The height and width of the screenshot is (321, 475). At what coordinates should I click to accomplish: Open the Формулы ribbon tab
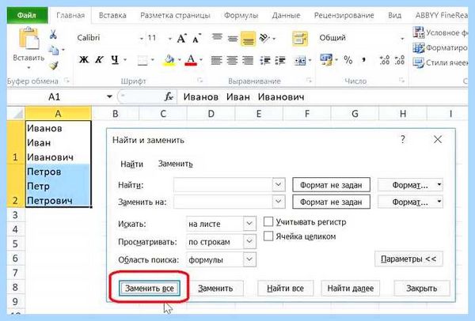241,16
